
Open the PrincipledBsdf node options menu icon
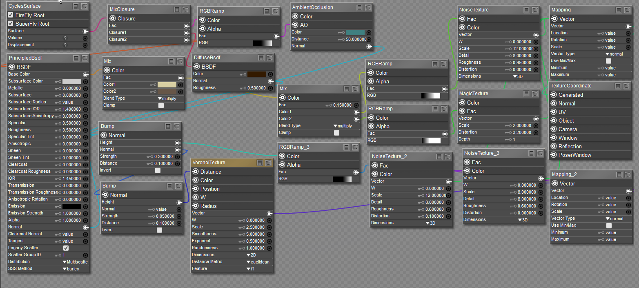(76, 58)
